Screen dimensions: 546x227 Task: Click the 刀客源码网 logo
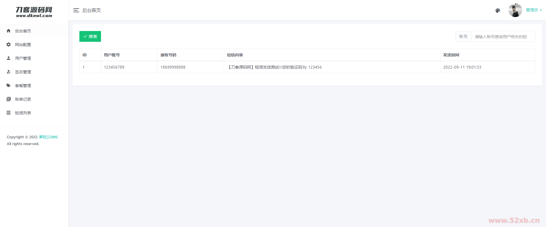coord(34,12)
